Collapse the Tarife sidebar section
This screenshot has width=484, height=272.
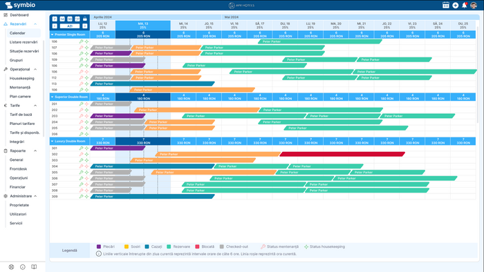[35, 106]
